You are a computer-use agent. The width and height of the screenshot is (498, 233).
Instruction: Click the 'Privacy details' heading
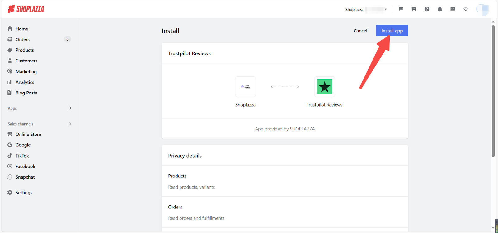[185, 156]
